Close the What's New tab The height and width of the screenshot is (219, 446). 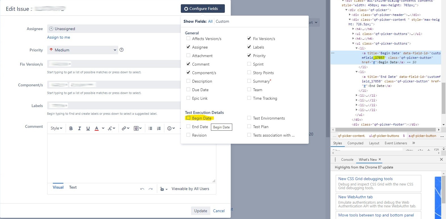pyautogui.click(x=380, y=159)
